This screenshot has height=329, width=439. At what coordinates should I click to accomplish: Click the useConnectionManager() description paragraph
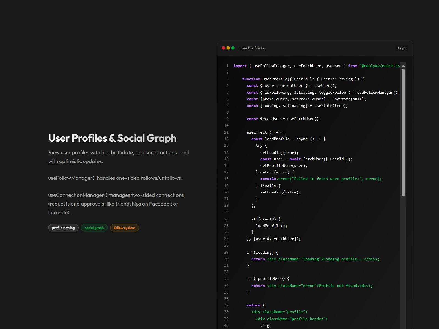coord(116,204)
